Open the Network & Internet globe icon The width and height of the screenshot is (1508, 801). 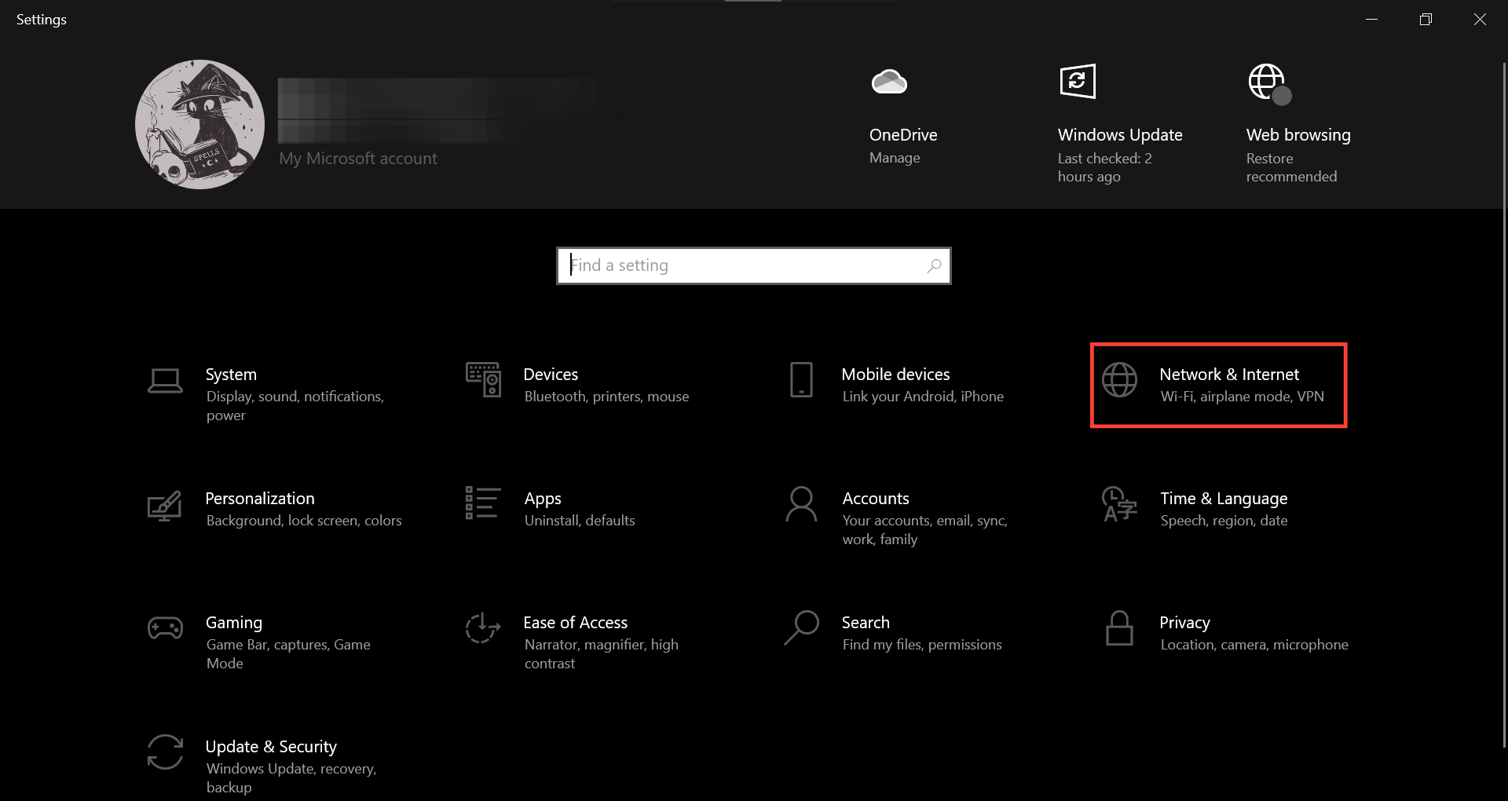click(x=1119, y=380)
